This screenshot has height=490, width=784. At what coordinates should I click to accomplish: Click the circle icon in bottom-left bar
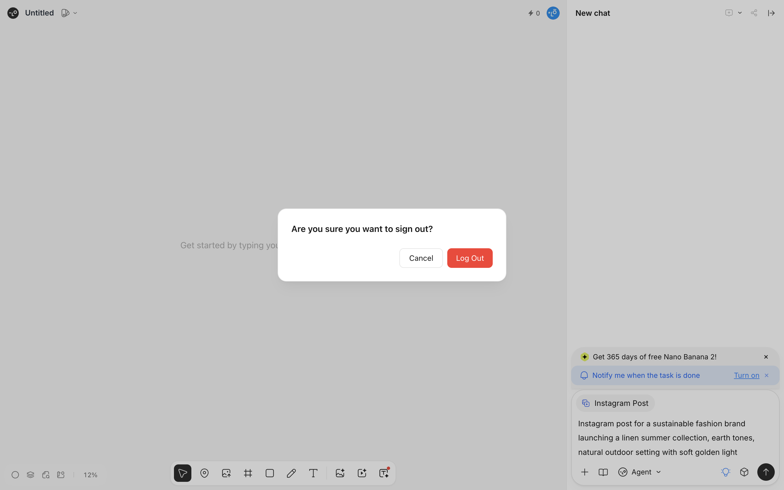pyautogui.click(x=15, y=475)
